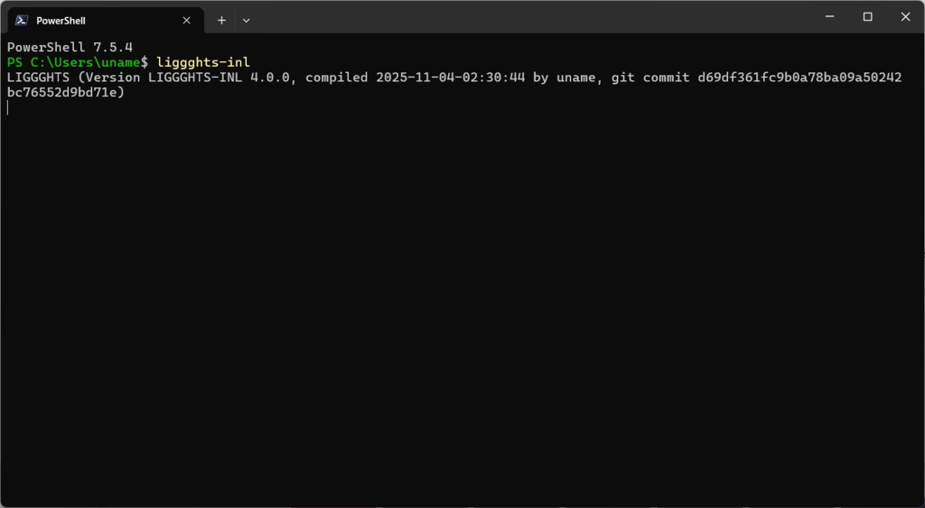This screenshot has height=508, width=925.
Task: Close the PowerShell tab
Action: 187,20
